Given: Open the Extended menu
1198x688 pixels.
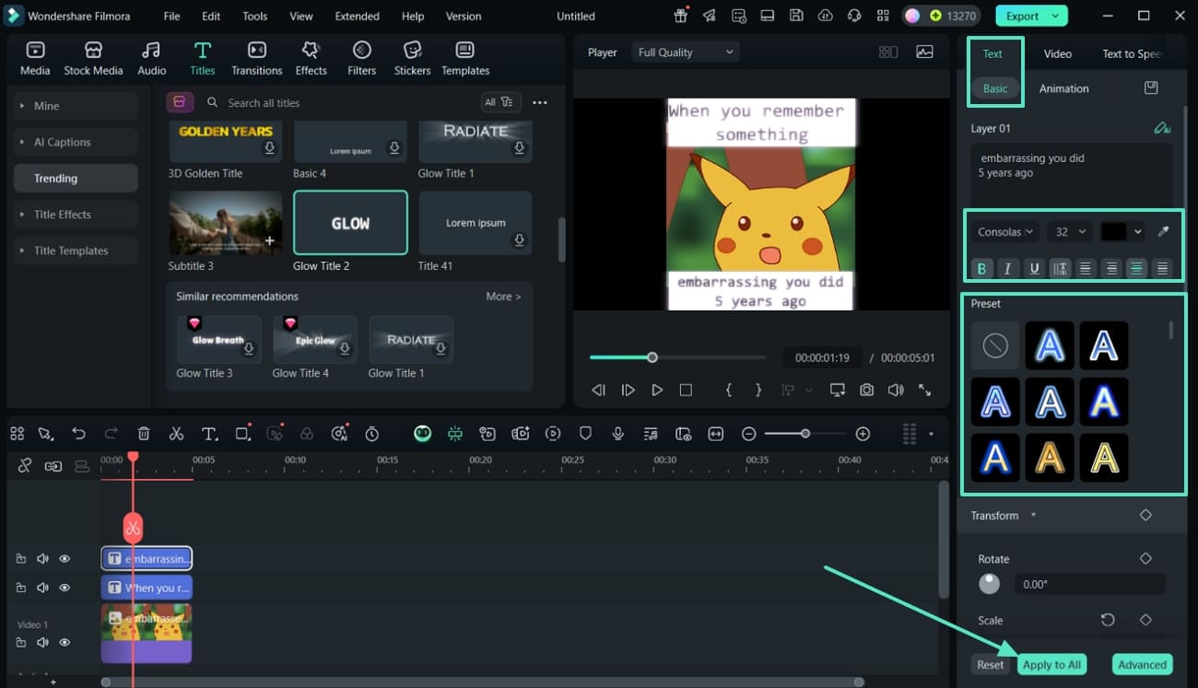Looking at the screenshot, I should coord(358,17).
